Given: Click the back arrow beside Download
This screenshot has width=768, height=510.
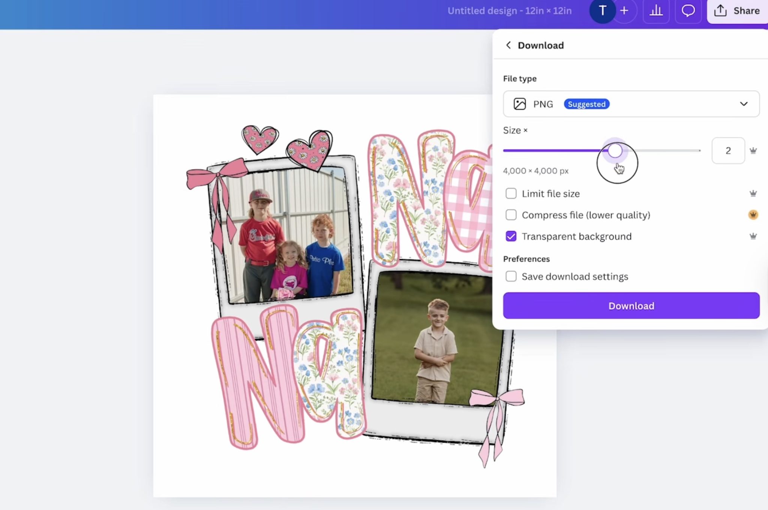Looking at the screenshot, I should (x=508, y=45).
